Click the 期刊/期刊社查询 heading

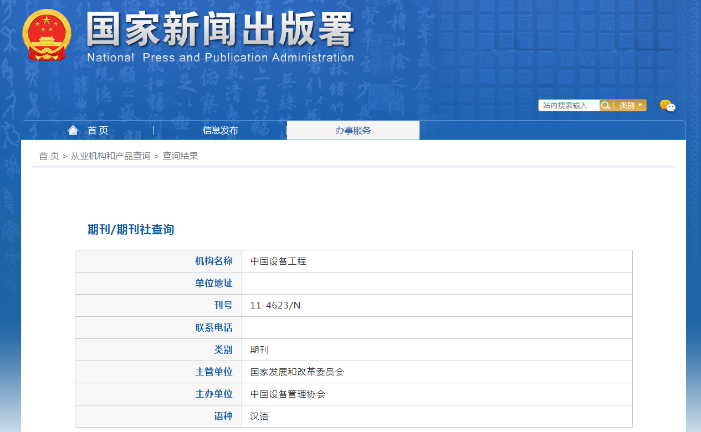tap(131, 229)
